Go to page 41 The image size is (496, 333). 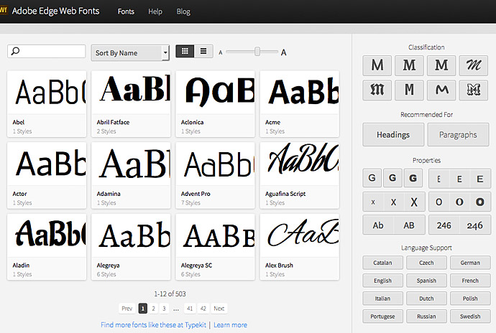click(190, 309)
